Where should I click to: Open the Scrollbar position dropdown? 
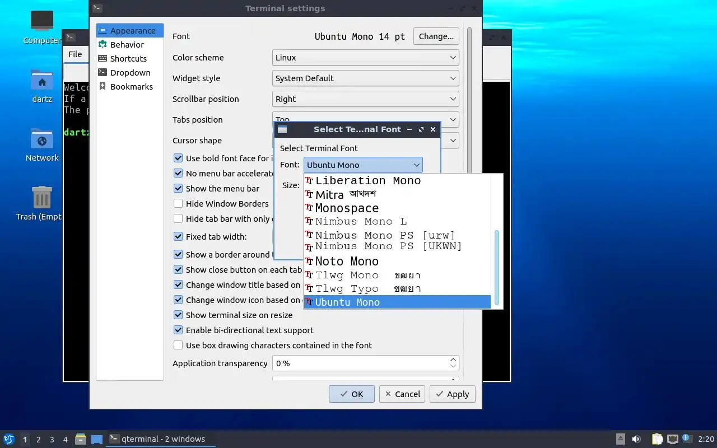[x=366, y=99]
